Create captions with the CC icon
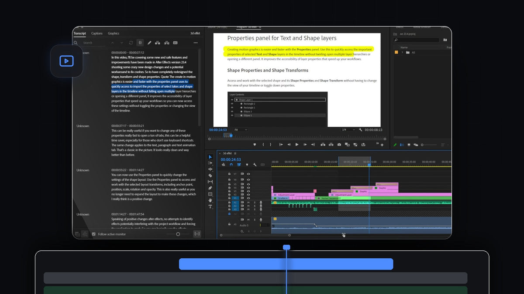The image size is (524, 294). [175, 43]
